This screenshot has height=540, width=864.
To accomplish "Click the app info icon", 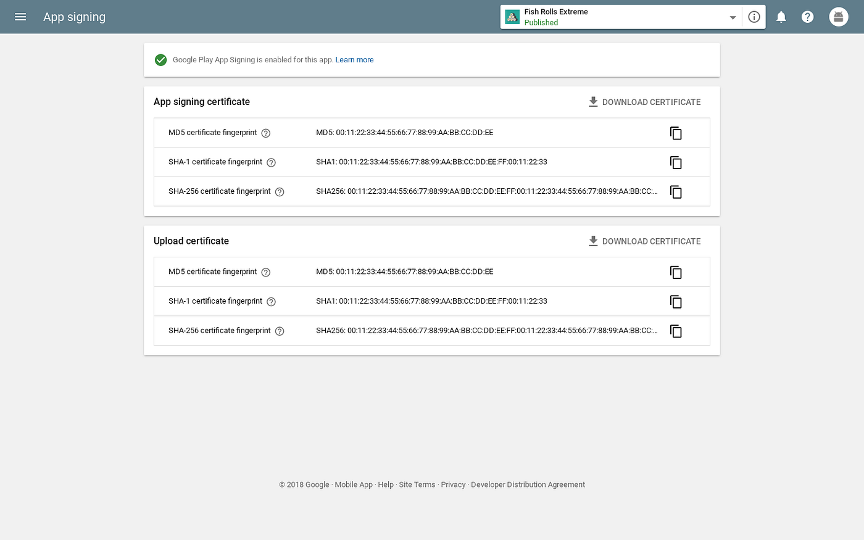I will [754, 17].
